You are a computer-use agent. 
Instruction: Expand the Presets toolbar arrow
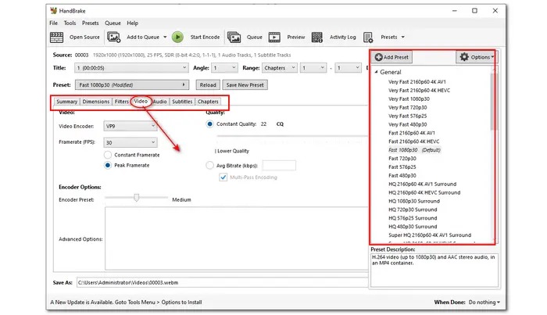(403, 37)
